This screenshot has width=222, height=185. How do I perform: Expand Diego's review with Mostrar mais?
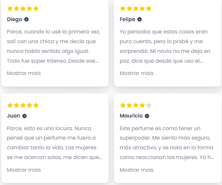[x=24, y=73]
